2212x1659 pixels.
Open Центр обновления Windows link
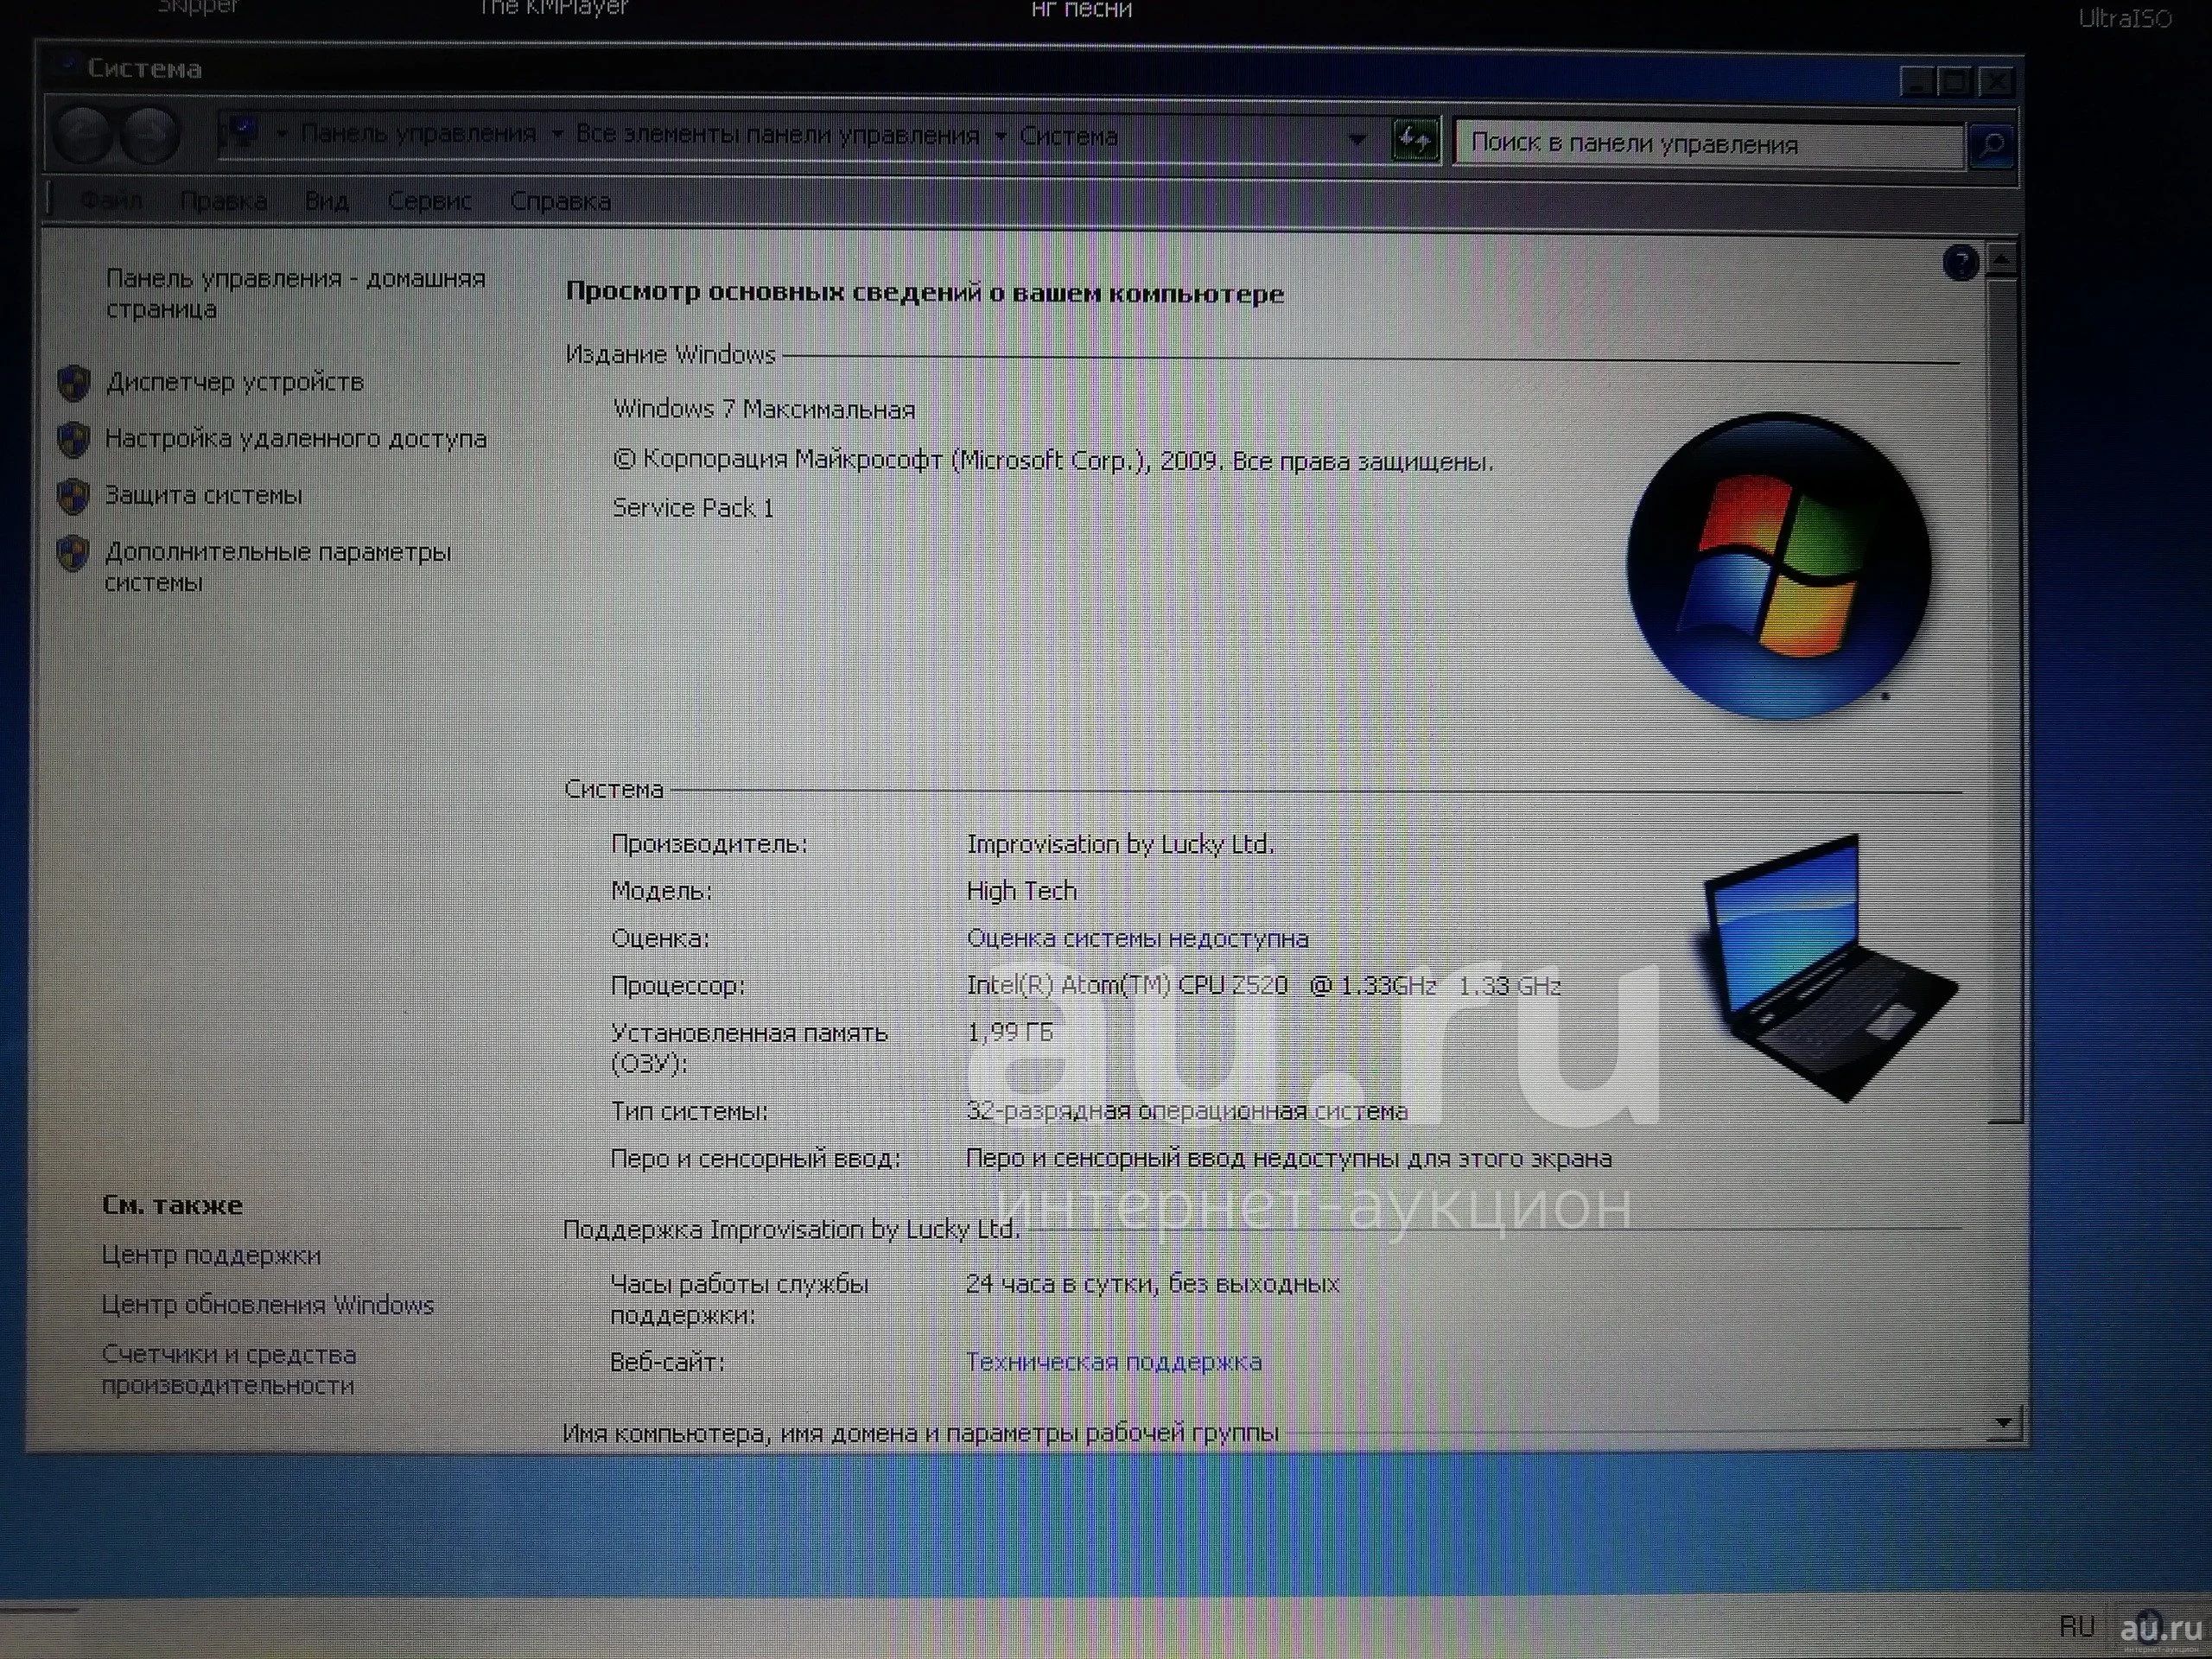click(268, 1305)
